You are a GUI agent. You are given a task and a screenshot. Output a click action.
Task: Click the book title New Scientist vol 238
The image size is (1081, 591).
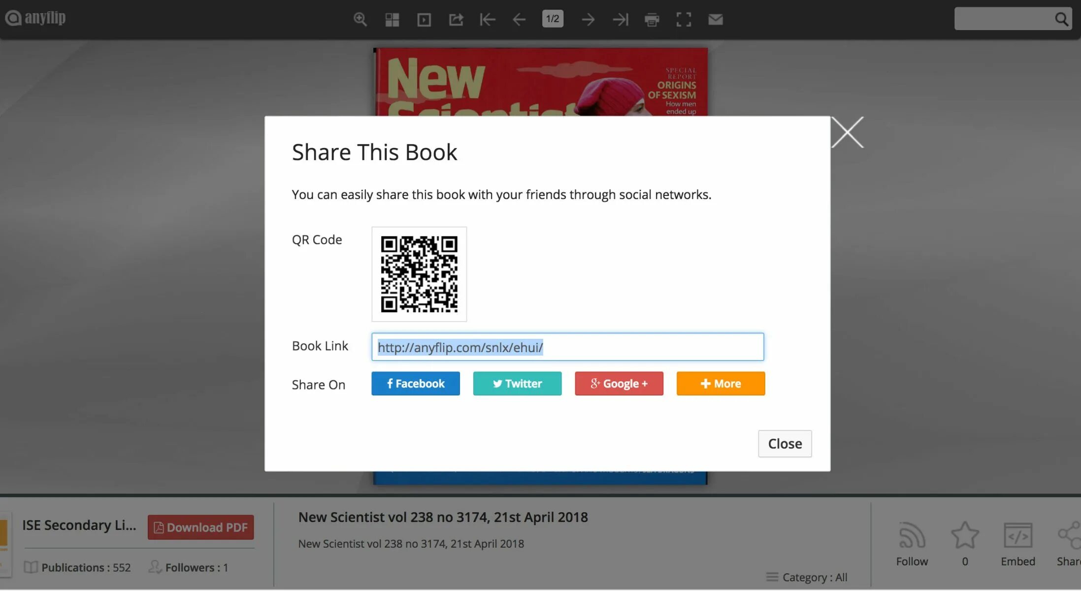443,517
